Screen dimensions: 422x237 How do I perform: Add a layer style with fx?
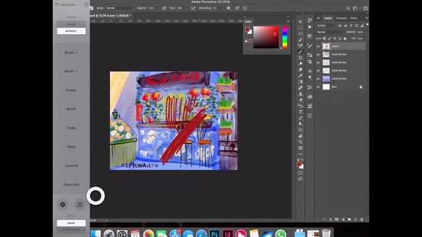point(330,219)
